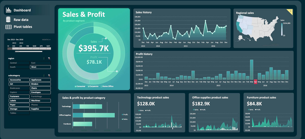Viewport: 305px width, 139px height.
Task: Toggle the West region filter
Action: tap(40, 67)
